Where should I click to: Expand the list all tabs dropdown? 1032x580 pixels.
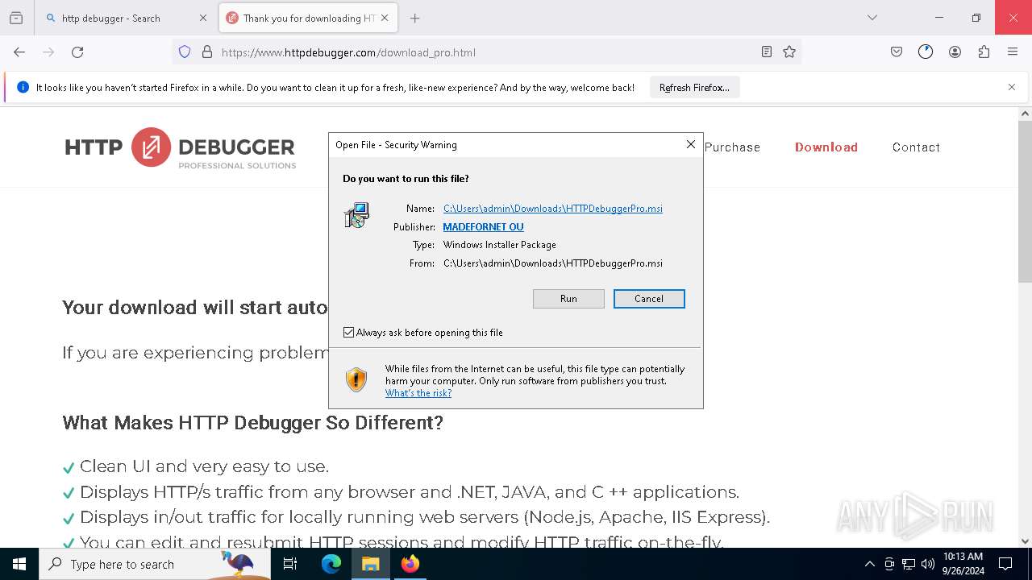872,18
